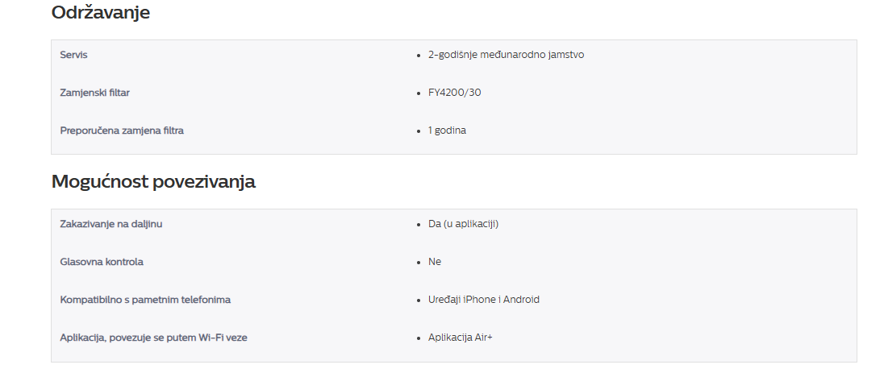
Task: Select the Aplikacija Wi-Fi veze label
Action: point(153,338)
